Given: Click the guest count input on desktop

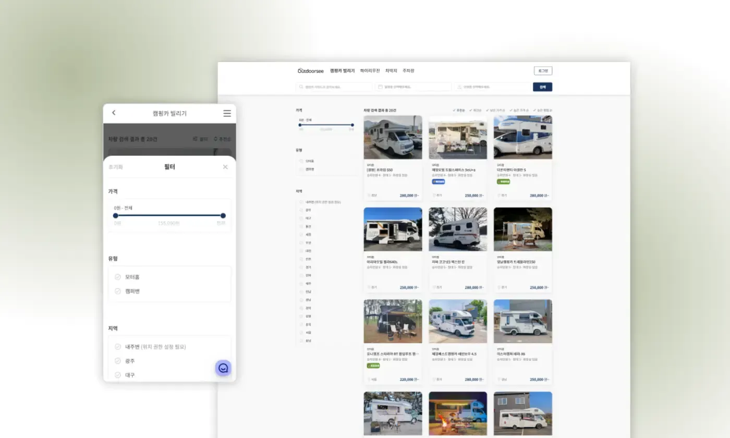Looking at the screenshot, I should tap(493, 87).
